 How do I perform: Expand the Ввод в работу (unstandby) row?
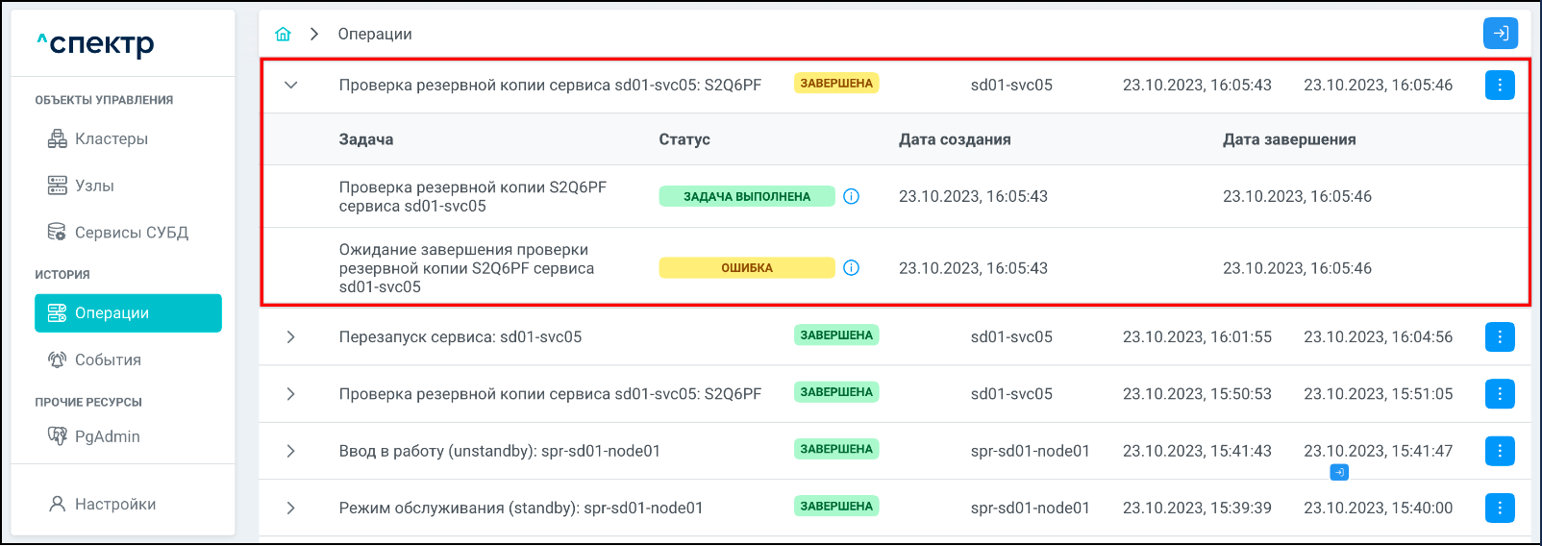pos(291,451)
